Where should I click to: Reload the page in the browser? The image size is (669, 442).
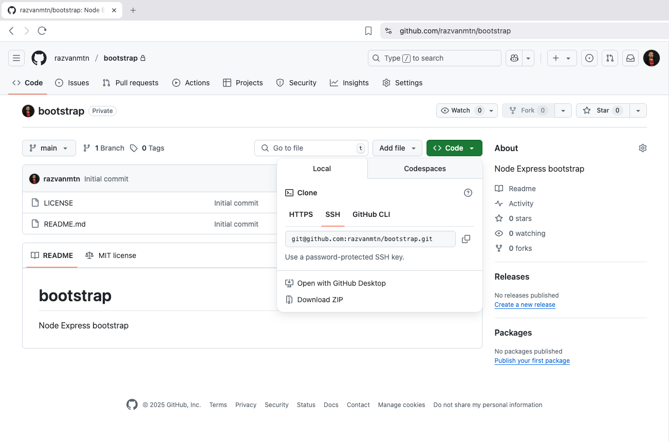point(42,31)
